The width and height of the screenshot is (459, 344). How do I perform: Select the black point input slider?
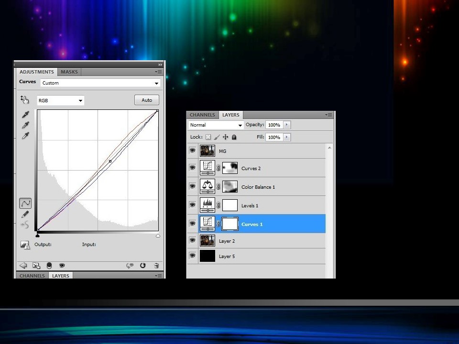tap(37, 235)
